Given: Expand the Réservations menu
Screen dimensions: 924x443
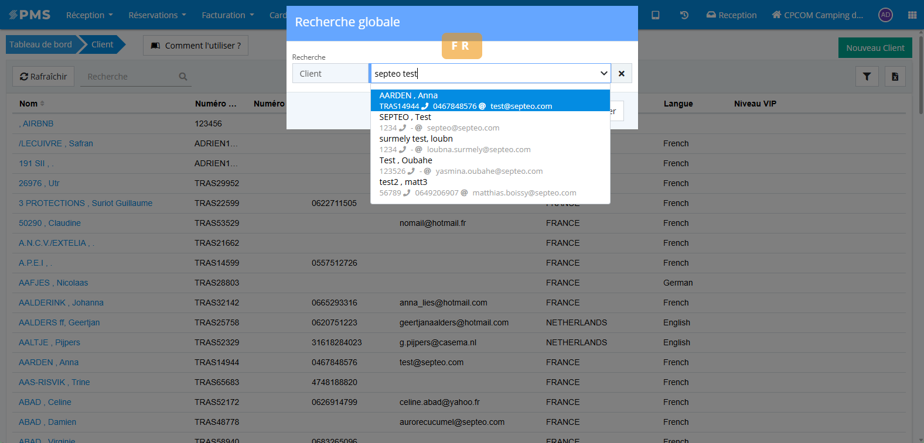Looking at the screenshot, I should (157, 15).
